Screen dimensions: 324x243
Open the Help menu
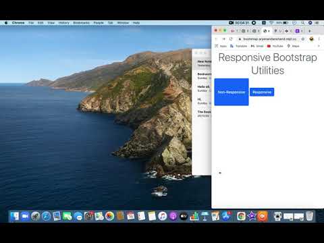pos(136,23)
